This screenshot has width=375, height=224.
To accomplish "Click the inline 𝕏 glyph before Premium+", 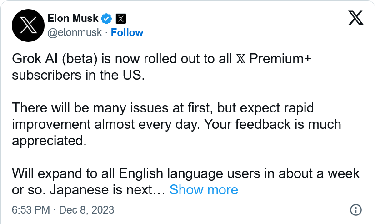I will coord(240,59).
